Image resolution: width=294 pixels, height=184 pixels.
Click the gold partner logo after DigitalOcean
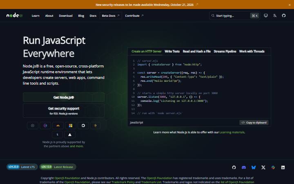click(95, 126)
